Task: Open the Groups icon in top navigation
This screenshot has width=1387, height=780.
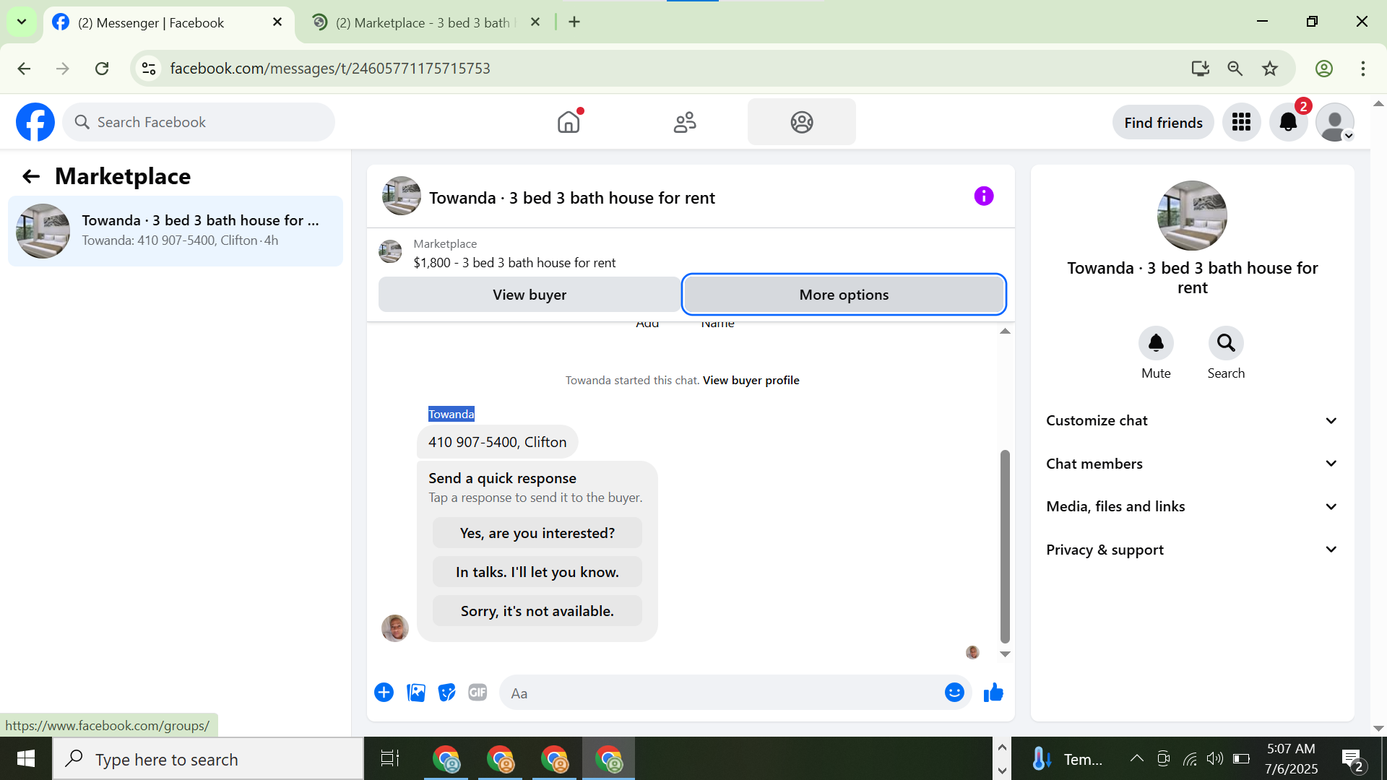Action: point(802,122)
